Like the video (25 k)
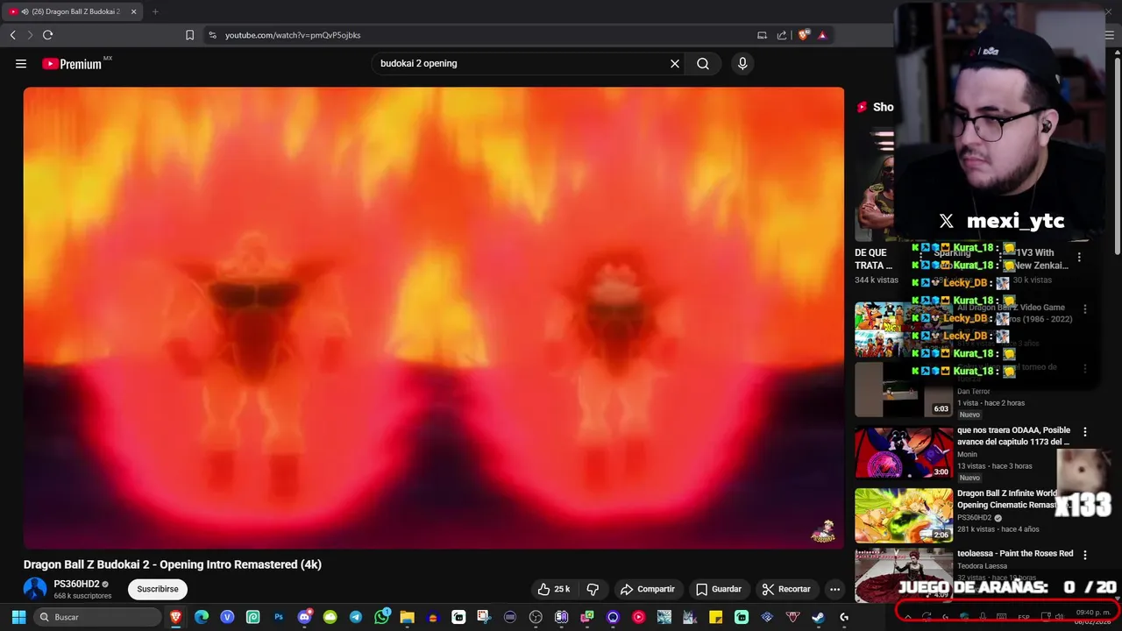 tap(554, 589)
